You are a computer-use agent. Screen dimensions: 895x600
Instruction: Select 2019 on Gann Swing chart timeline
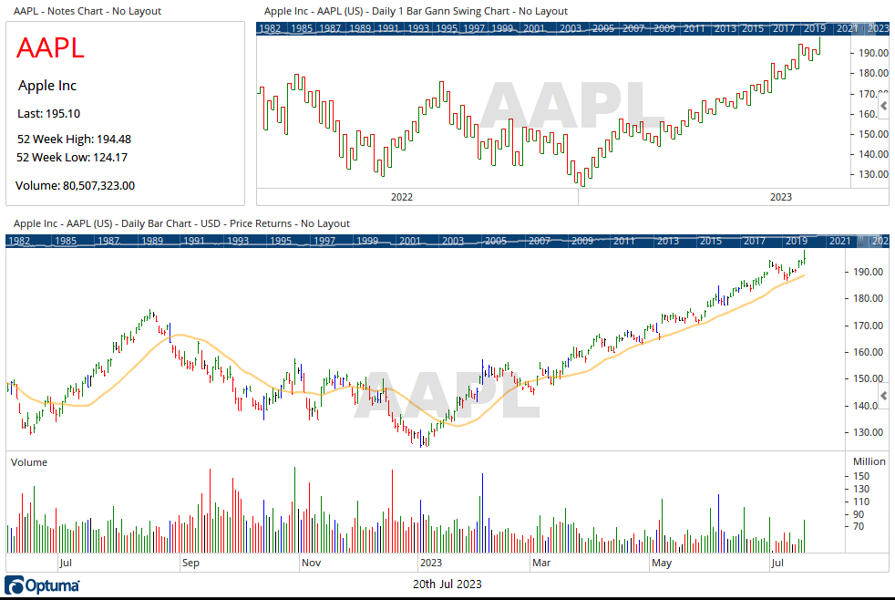[x=815, y=28]
